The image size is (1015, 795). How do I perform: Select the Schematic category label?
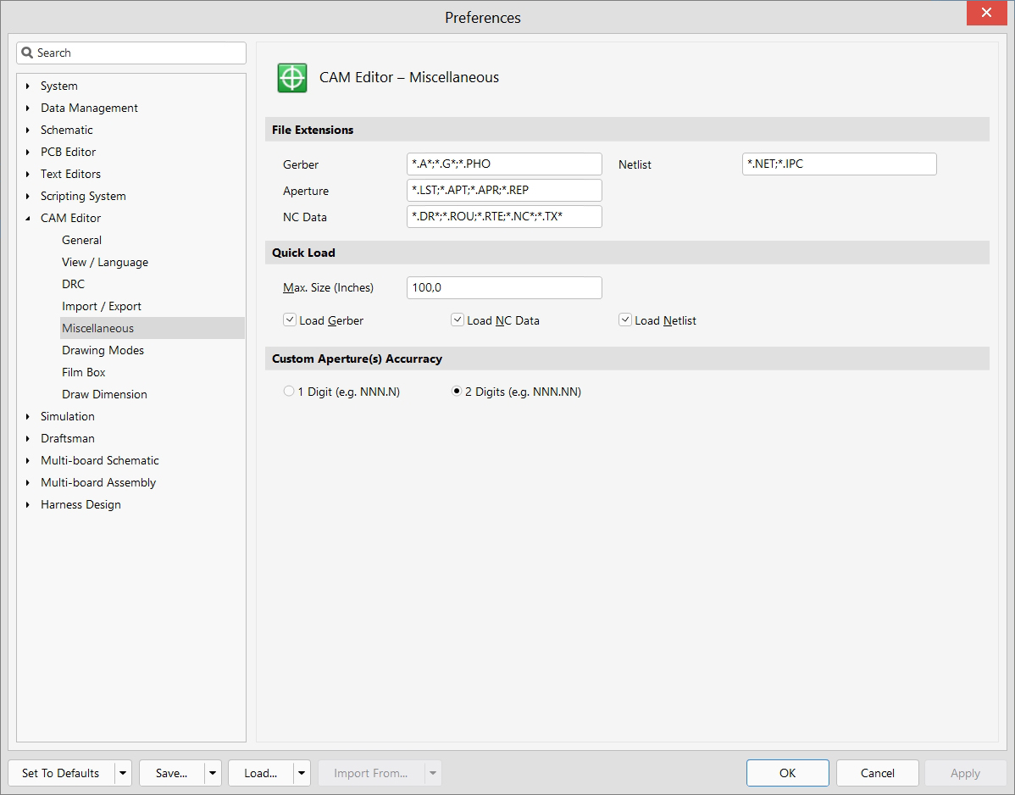67,131
